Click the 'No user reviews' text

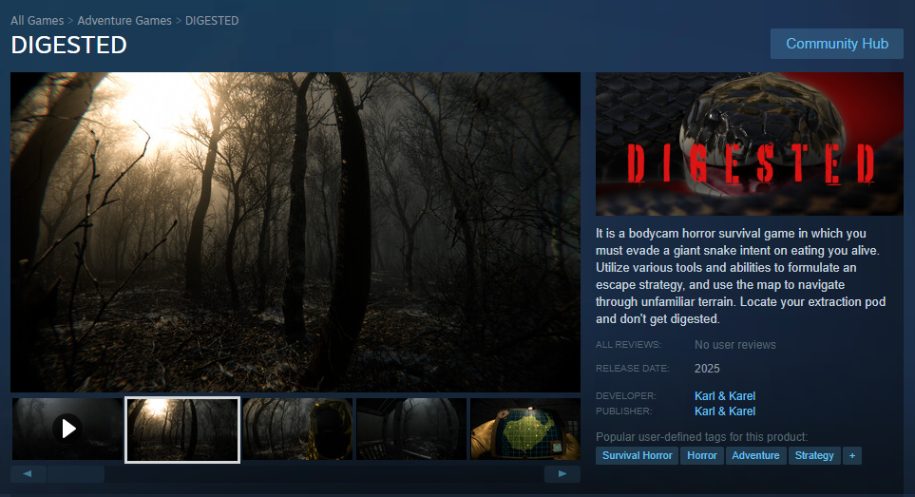coord(735,345)
